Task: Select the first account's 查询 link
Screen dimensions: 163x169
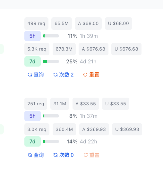Action: coord(36,75)
